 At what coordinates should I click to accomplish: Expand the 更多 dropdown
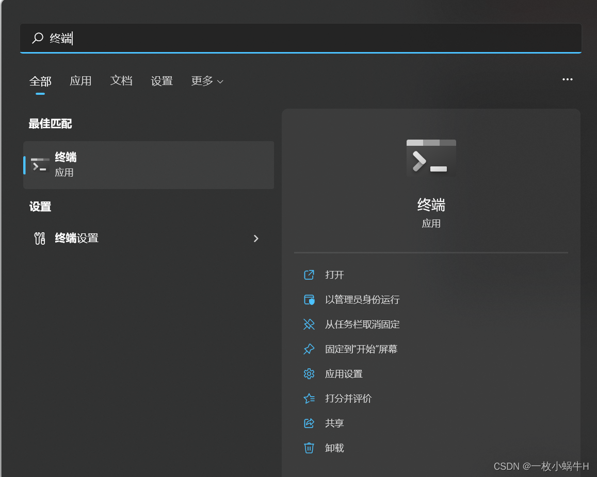coord(207,80)
